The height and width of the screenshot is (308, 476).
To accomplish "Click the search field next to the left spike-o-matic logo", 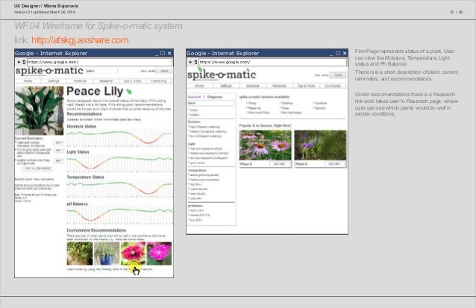I will click(102, 71).
